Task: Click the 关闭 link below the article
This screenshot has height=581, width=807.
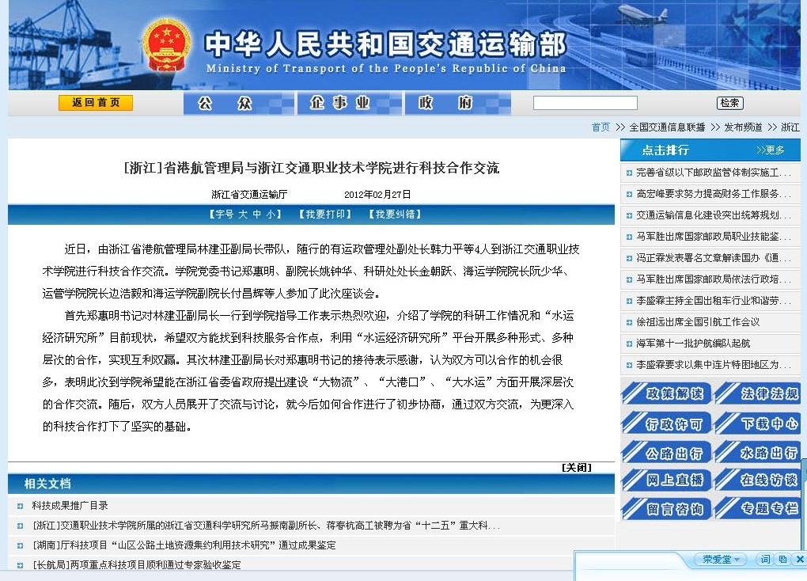Action: 577,467
